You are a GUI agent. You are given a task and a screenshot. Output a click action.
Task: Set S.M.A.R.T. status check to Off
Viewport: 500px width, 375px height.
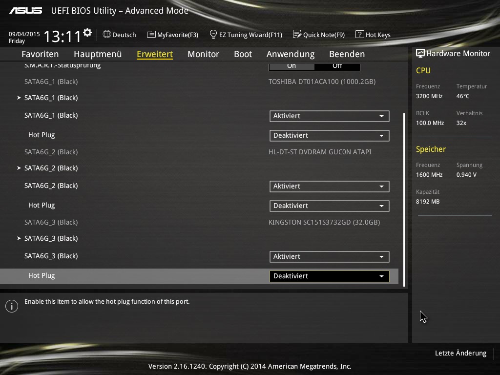[x=337, y=66]
